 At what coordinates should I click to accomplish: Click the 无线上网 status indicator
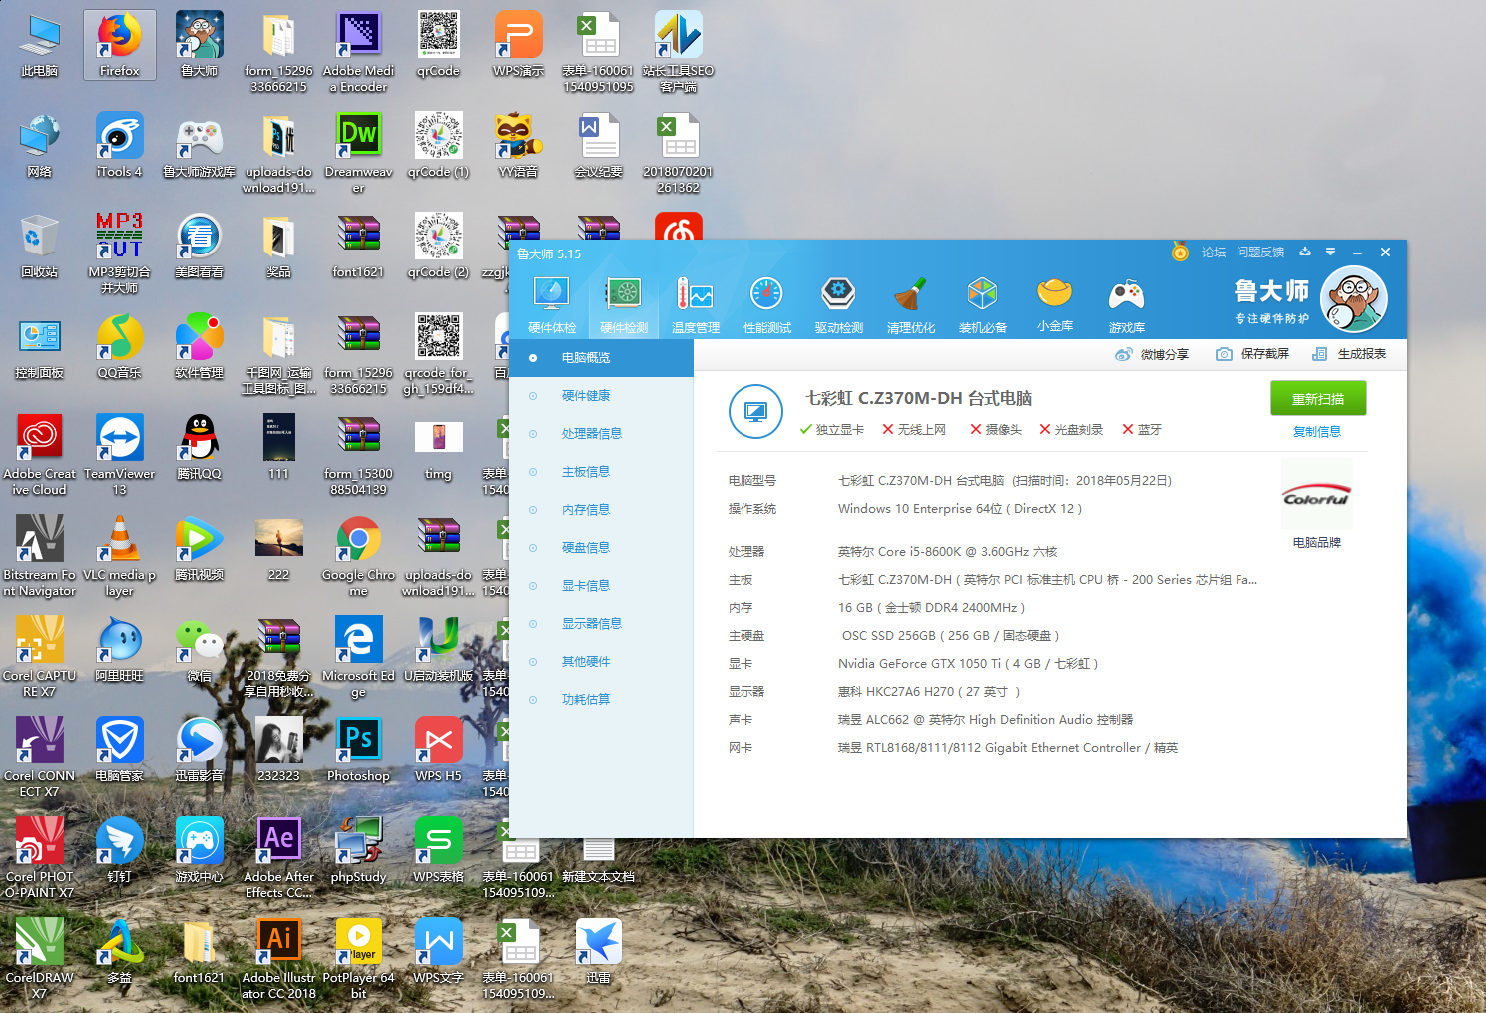point(914,429)
